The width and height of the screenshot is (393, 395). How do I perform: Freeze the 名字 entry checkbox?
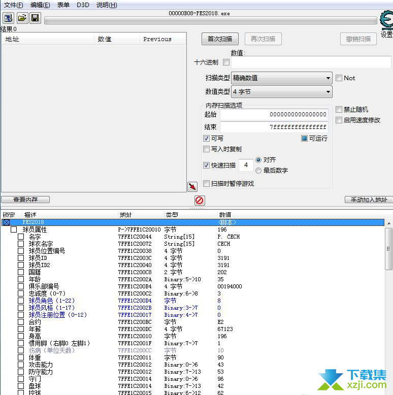coord(21,237)
